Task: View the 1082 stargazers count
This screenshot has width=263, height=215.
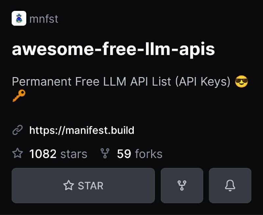Action: (x=43, y=154)
